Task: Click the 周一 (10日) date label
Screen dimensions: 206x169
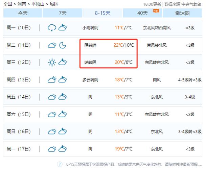Action: [19, 28]
